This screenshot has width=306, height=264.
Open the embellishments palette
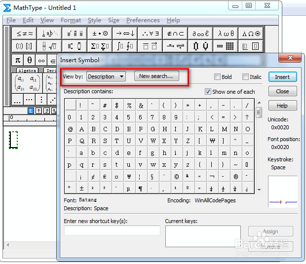pos(75,34)
